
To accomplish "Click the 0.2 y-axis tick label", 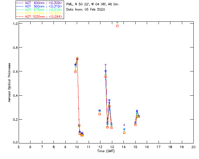I will (x=15, y=120).
